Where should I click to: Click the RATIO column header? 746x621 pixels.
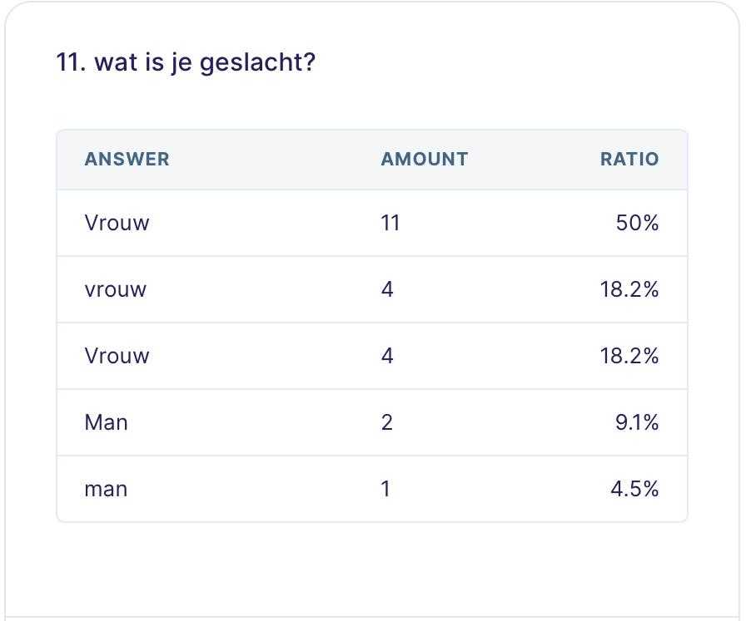pyautogui.click(x=629, y=159)
